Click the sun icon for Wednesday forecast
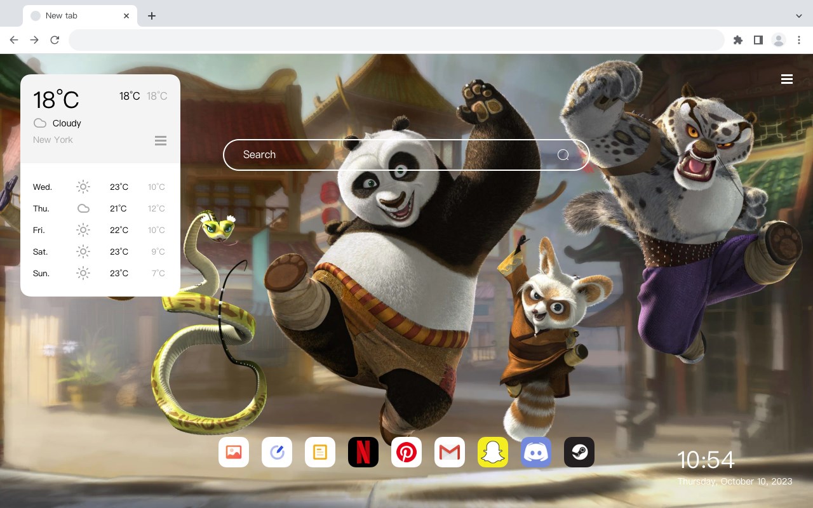The width and height of the screenshot is (813, 508). pyautogui.click(x=83, y=187)
